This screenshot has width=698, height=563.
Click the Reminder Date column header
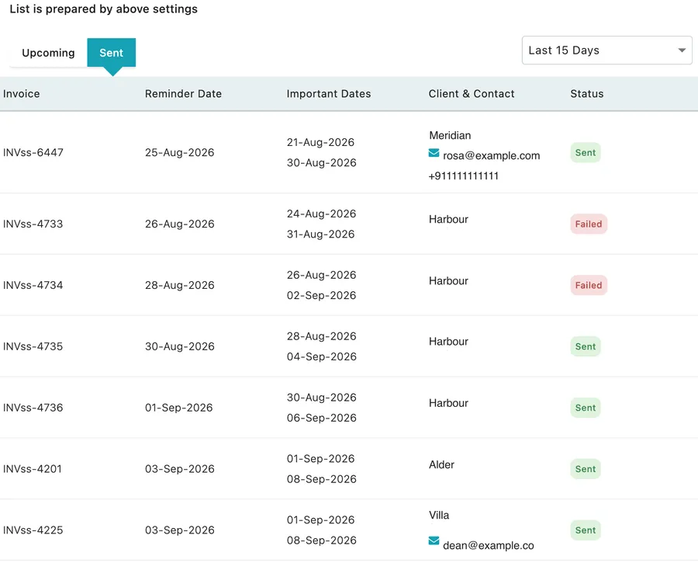pos(183,94)
